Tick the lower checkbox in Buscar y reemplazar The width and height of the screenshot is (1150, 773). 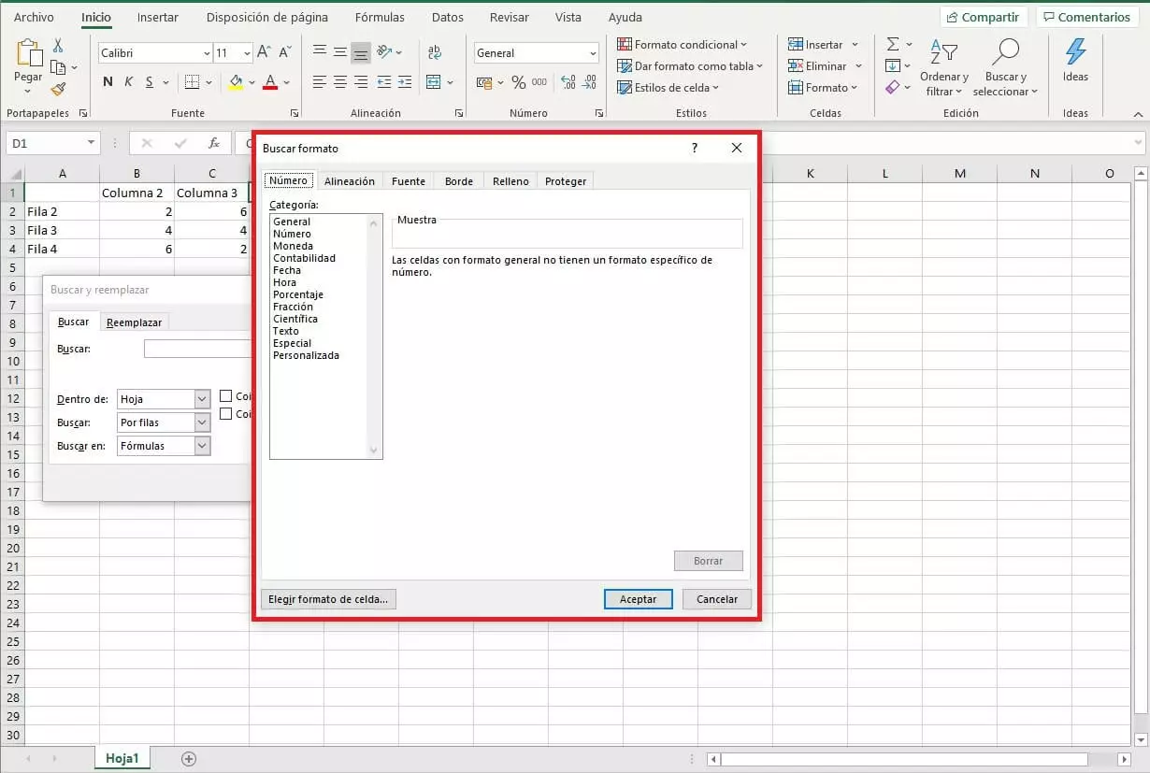coord(225,414)
